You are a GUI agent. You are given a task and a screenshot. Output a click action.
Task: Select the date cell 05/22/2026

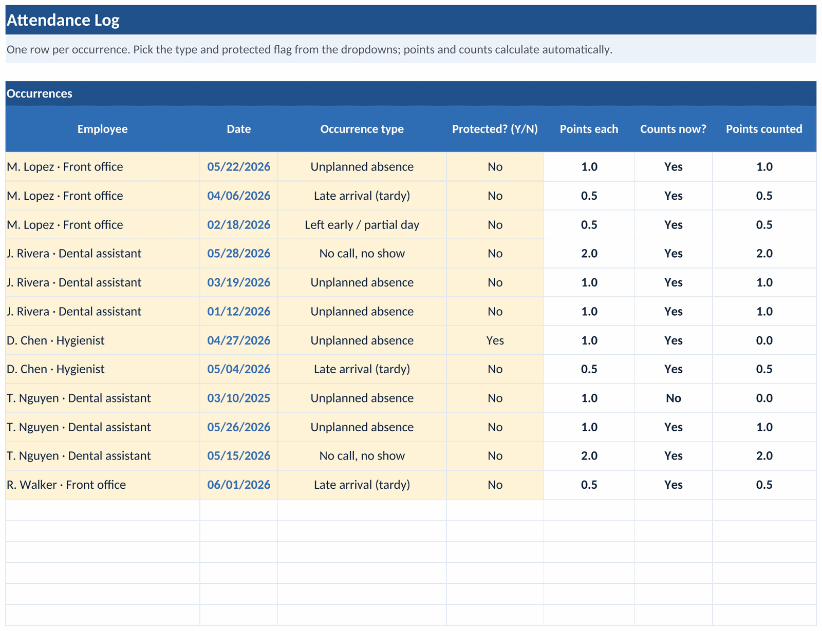click(239, 167)
